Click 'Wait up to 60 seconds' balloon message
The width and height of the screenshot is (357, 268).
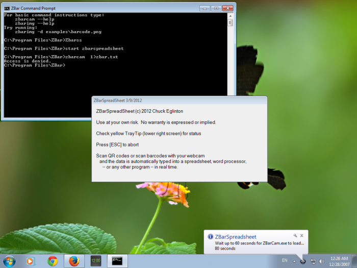pos(259,243)
